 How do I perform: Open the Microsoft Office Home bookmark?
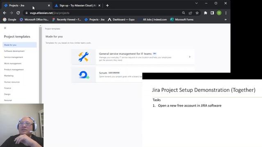[x=34, y=20]
